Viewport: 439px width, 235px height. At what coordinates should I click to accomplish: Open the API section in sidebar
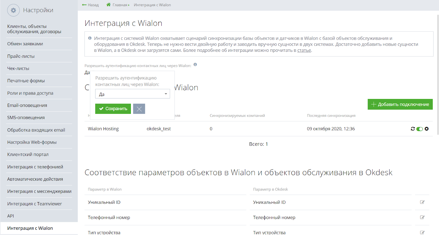coord(10,216)
